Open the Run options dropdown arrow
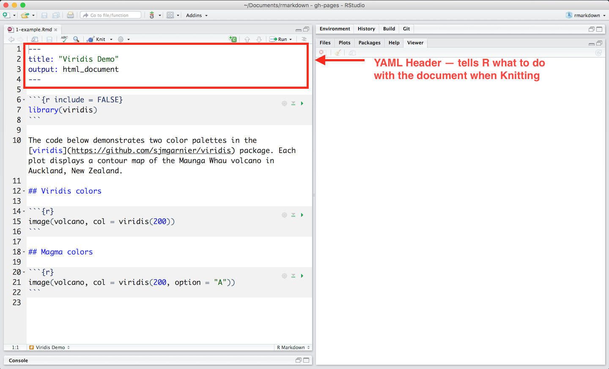 (291, 39)
